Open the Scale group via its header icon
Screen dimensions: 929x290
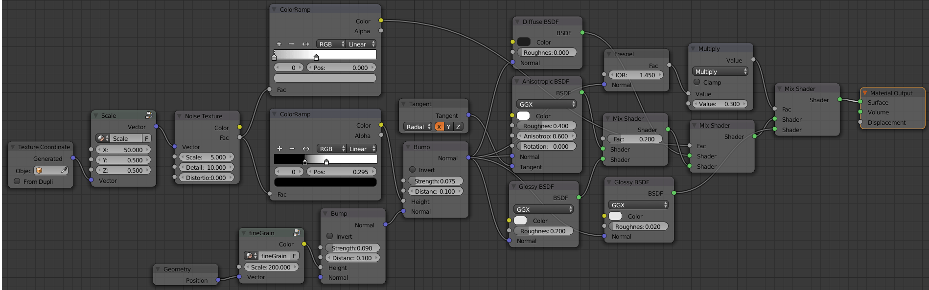pos(149,115)
